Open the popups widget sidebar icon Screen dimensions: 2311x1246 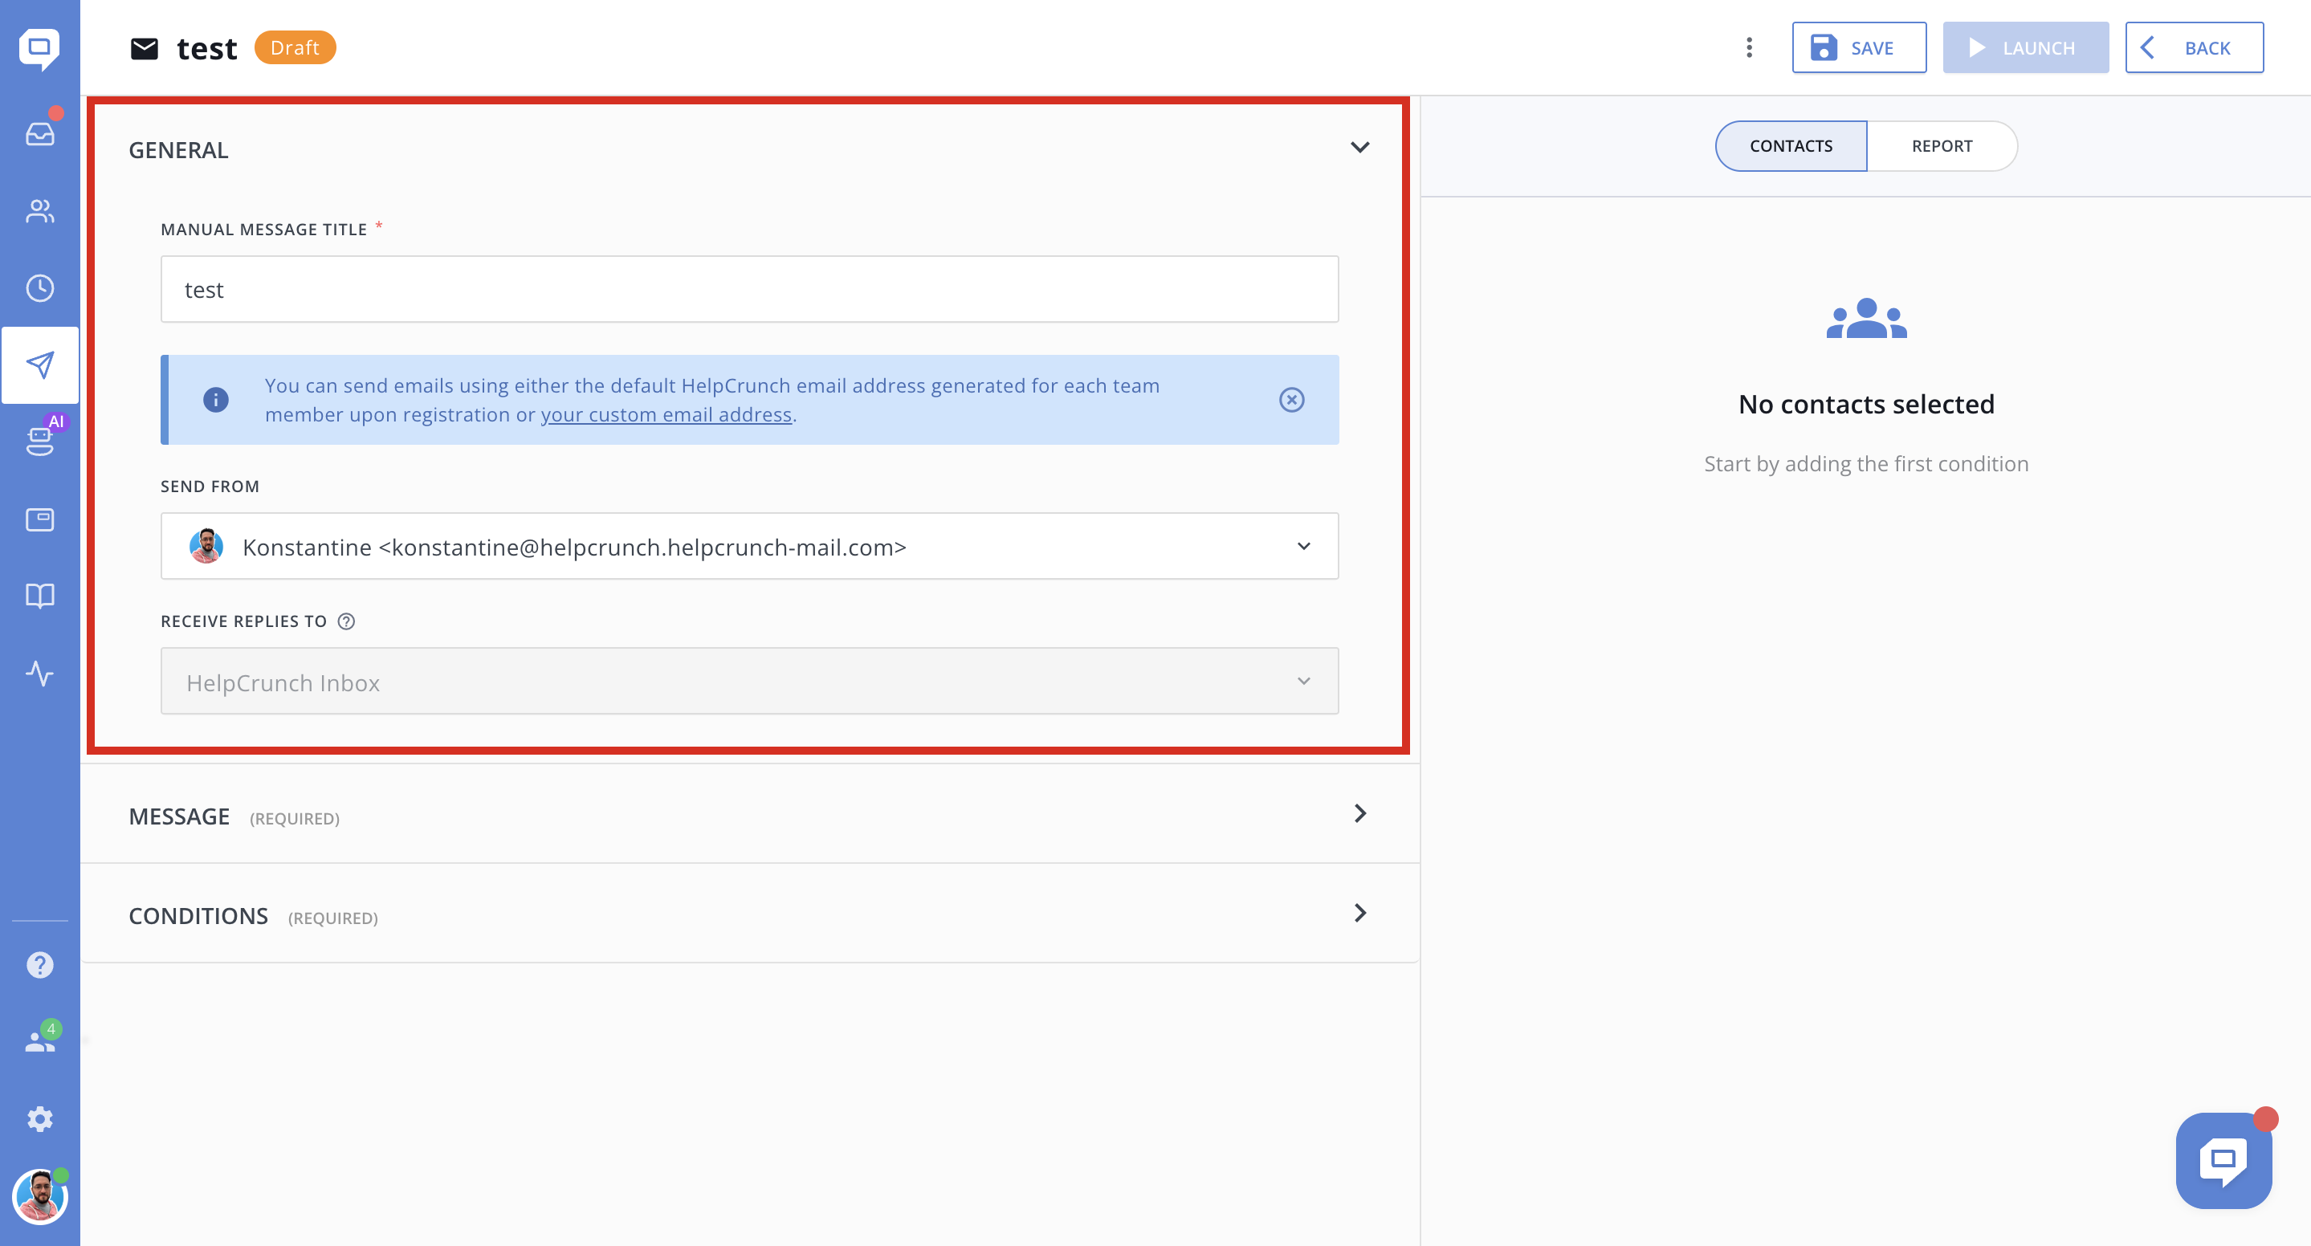39,519
